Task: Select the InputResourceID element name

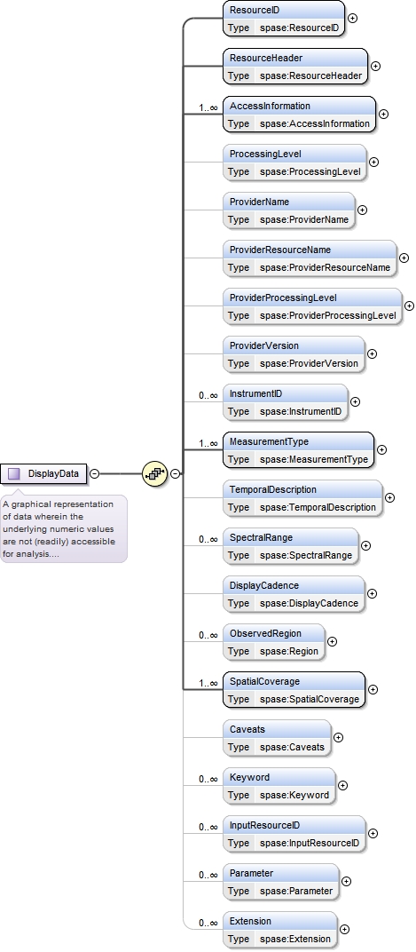Action: pyautogui.click(x=265, y=826)
